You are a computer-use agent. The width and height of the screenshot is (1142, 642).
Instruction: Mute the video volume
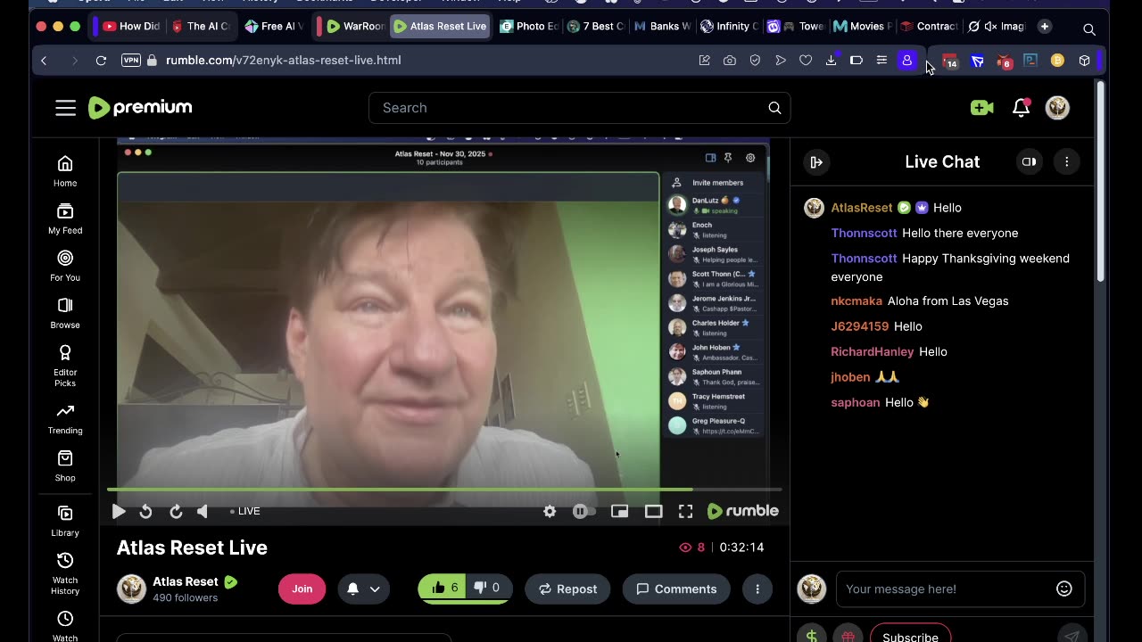(203, 511)
